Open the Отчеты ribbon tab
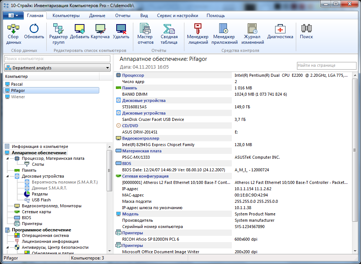This screenshot has height=264, width=361. [123, 16]
